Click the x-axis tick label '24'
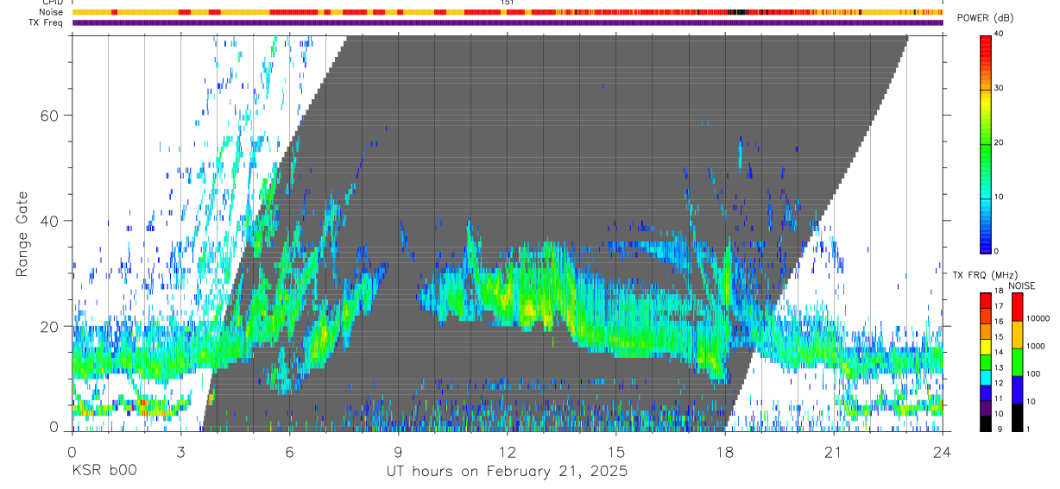The image size is (1060, 489). click(942, 452)
